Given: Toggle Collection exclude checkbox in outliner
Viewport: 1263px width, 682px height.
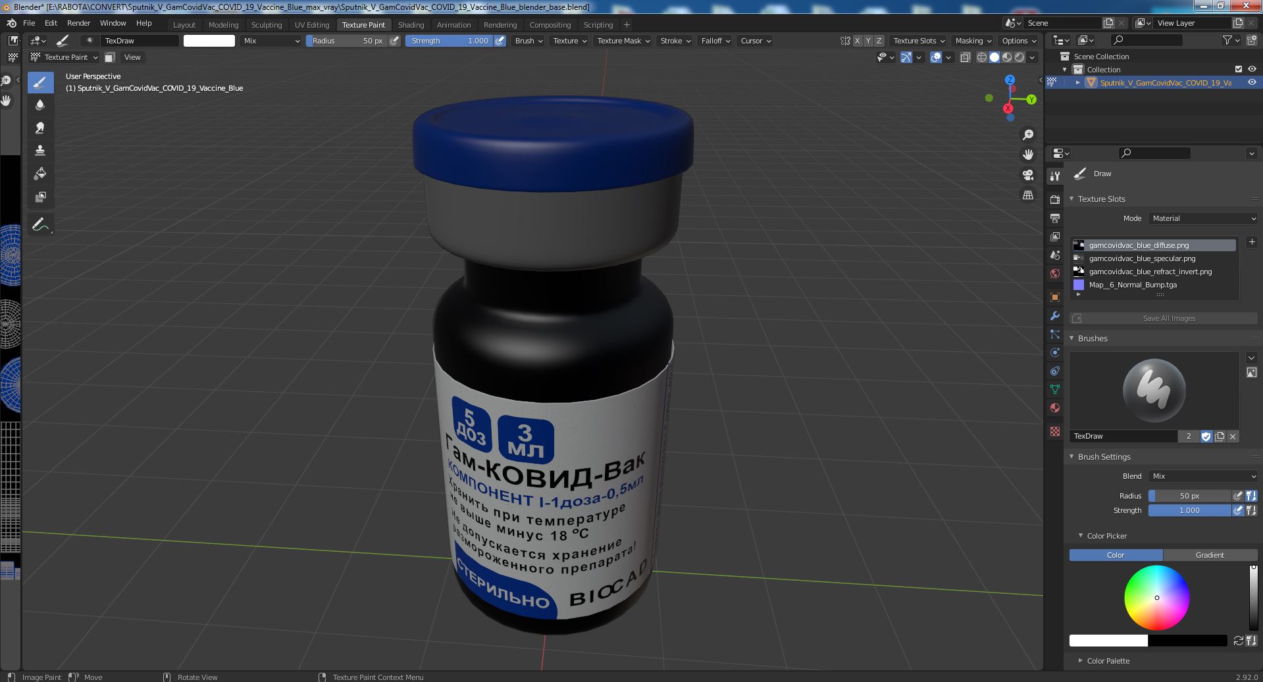Looking at the screenshot, I should (1239, 69).
